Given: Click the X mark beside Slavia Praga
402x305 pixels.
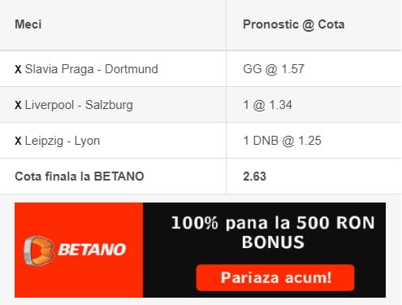Looking at the screenshot, I should tap(18, 69).
